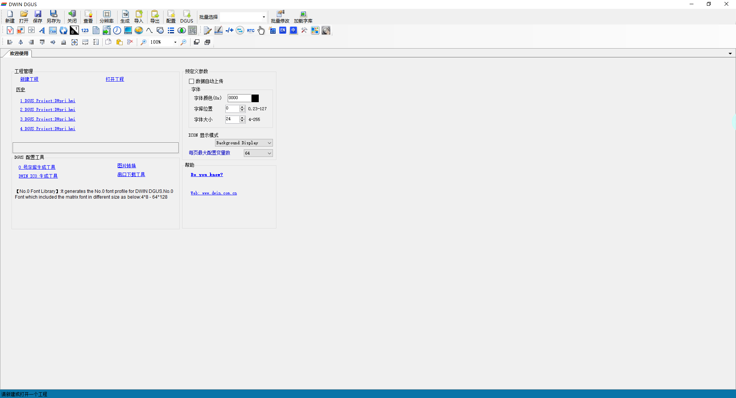
Task: Open history entry 1 DGUS Project
Action: point(48,101)
